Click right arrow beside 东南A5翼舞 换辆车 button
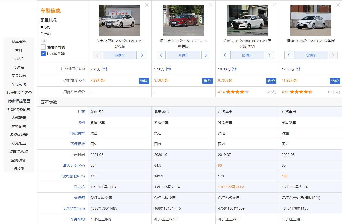Image resolution: width=342 pixels, height=224 pixels. coord(142,55)
